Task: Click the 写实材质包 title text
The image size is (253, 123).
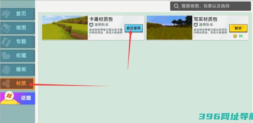Action: pyautogui.click(x=205, y=19)
